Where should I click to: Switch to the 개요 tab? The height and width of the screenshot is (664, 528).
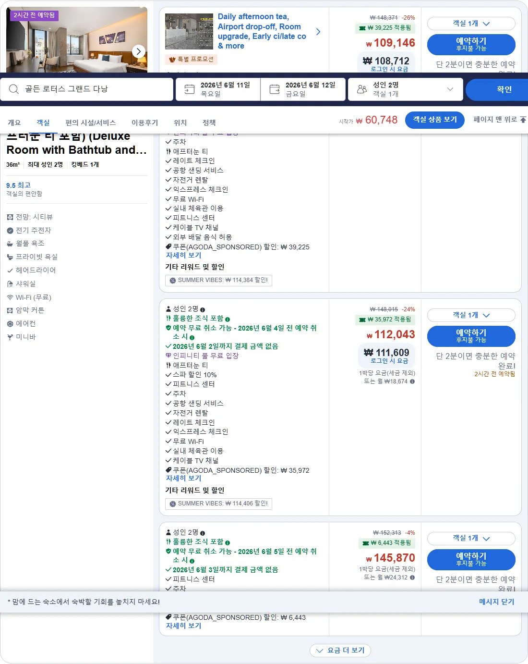[x=14, y=123]
